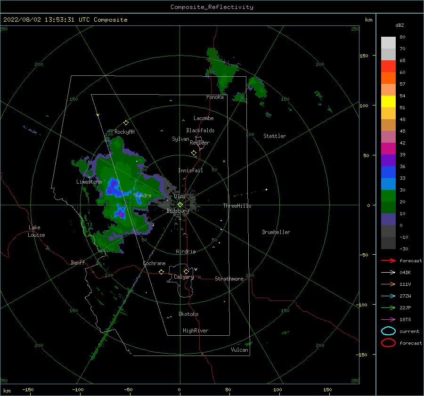Click the RockyMH label
This screenshot has width=424, height=396.
pos(124,132)
